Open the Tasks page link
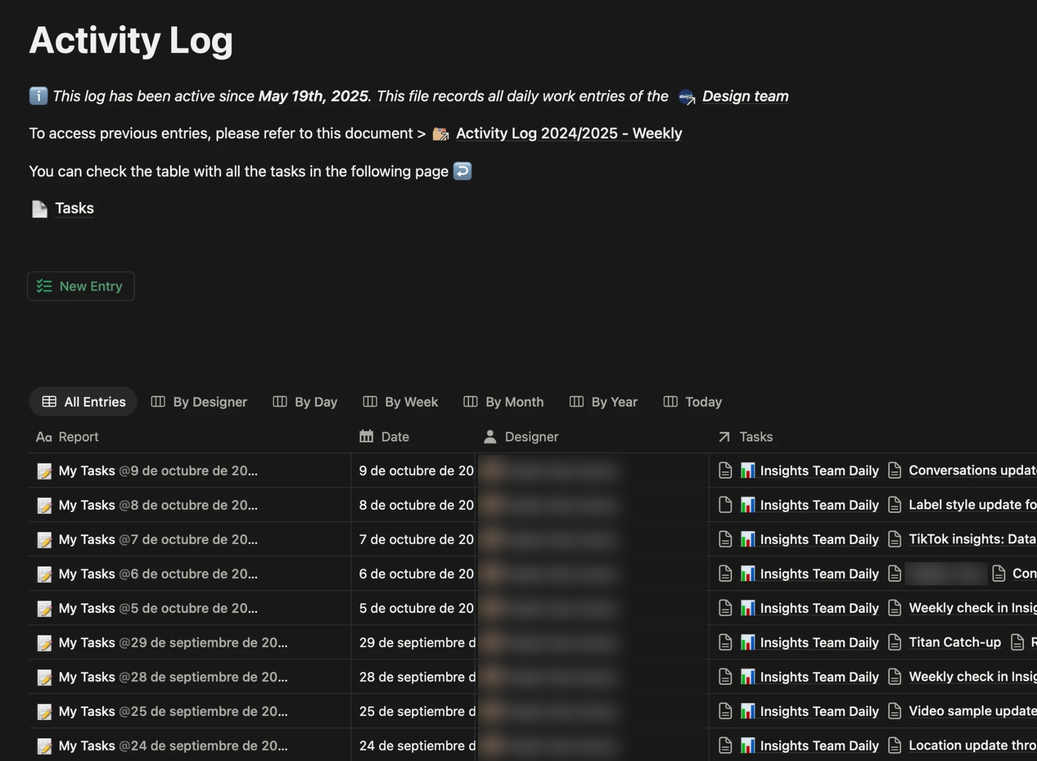 [74, 208]
